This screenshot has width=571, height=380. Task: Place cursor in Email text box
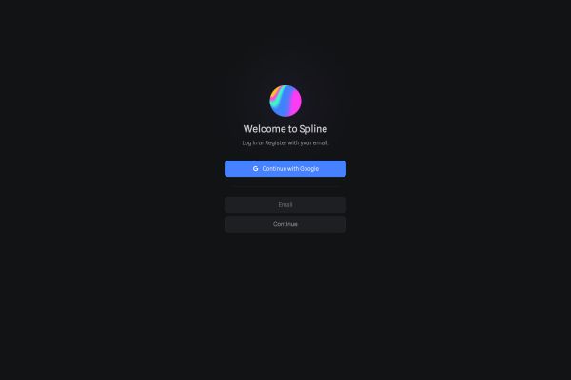coord(285,205)
